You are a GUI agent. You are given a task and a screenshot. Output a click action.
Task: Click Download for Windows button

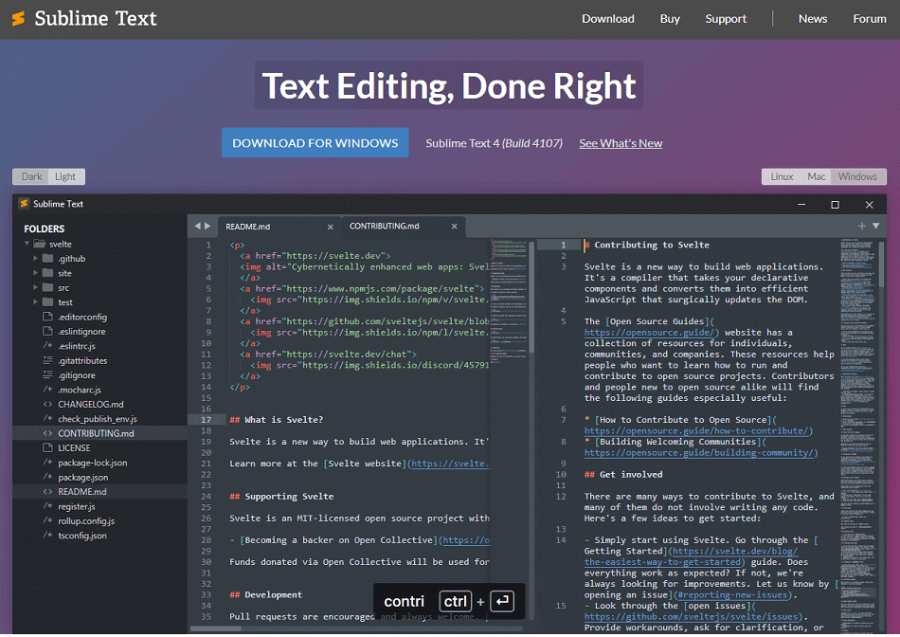point(315,142)
